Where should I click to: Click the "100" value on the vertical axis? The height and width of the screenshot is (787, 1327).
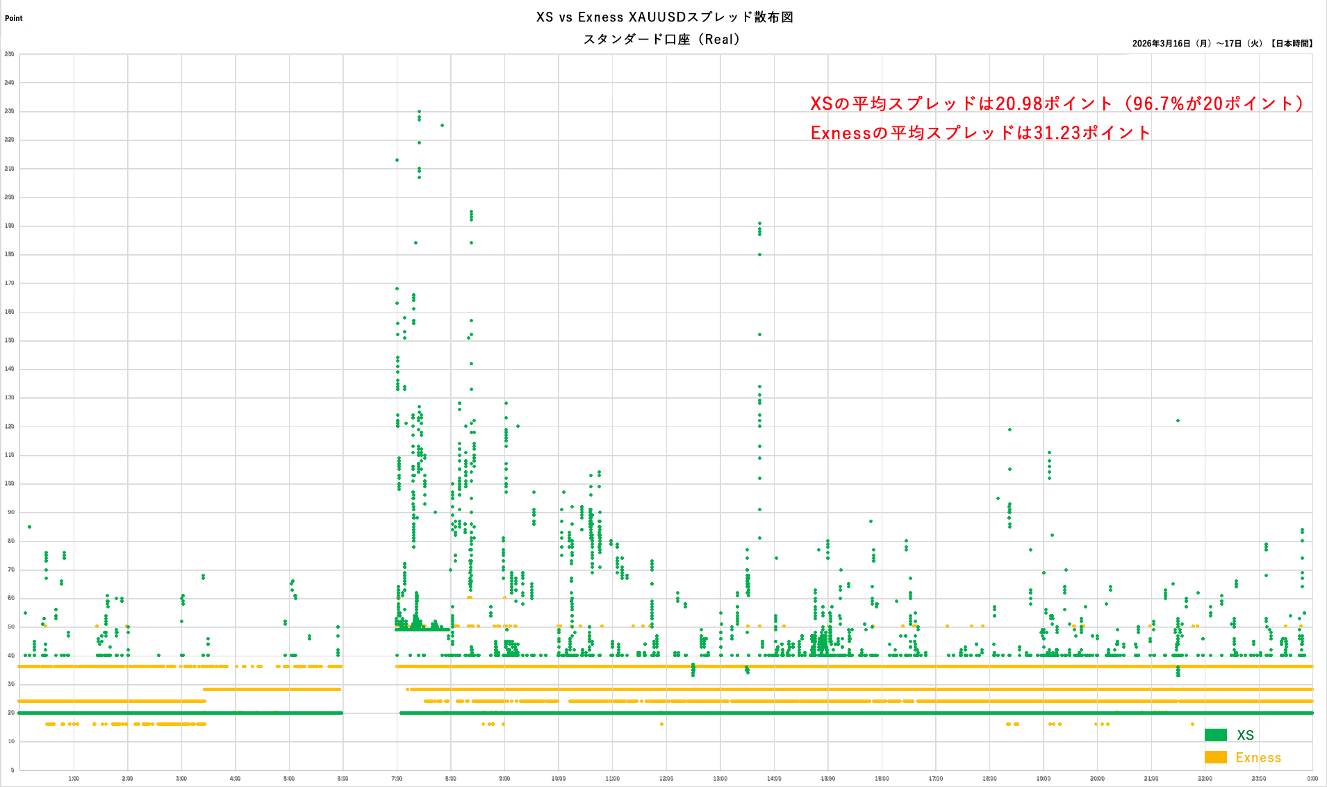(x=10, y=483)
